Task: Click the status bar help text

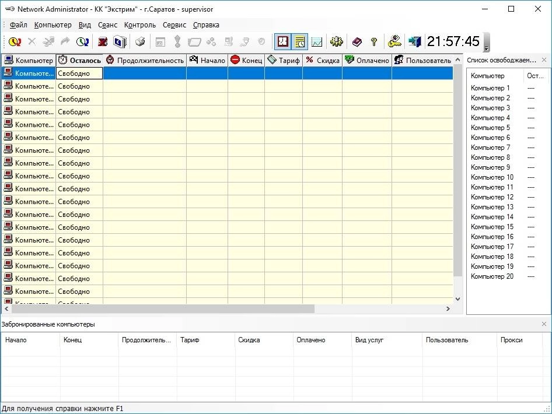Action: click(62, 408)
